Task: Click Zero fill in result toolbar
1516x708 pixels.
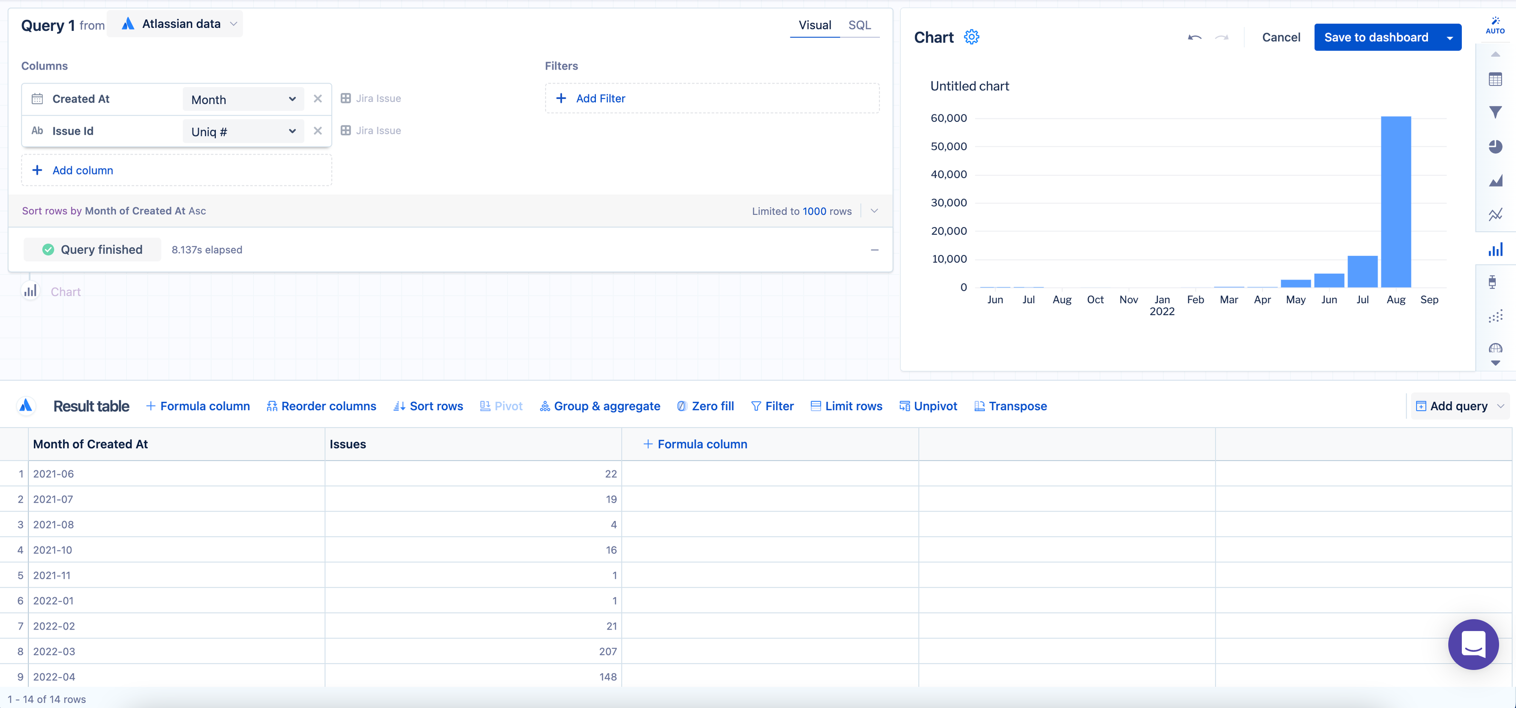Action: pos(705,406)
